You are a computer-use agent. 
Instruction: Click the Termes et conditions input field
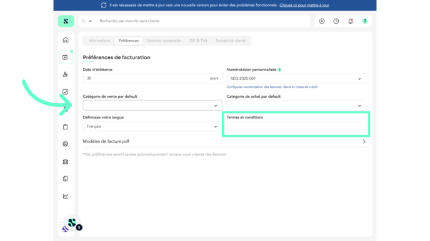coord(296,126)
